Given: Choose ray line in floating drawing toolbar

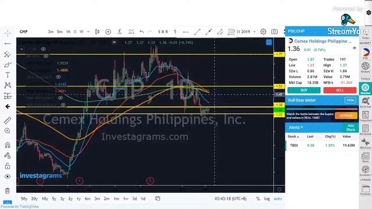Looking at the screenshot, I should 209,32.
